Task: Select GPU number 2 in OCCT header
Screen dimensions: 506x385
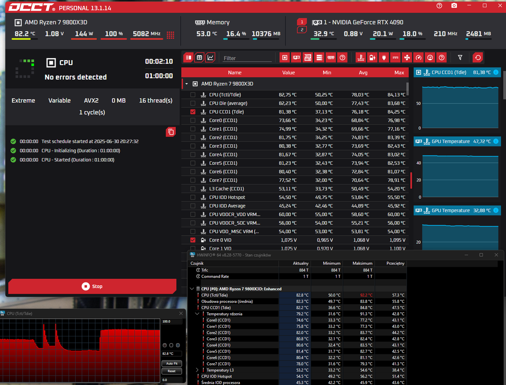Action: [302, 30]
